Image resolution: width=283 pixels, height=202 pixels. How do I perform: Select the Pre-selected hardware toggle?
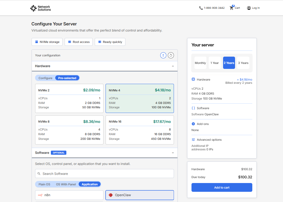[67, 78]
